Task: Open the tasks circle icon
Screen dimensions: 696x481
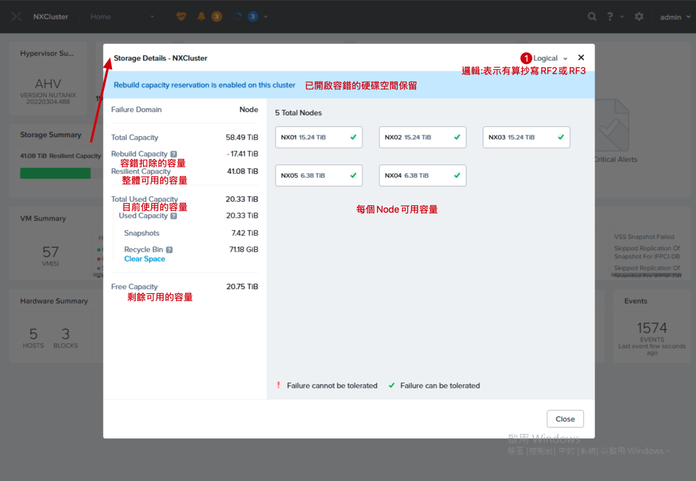Action: 238,17
